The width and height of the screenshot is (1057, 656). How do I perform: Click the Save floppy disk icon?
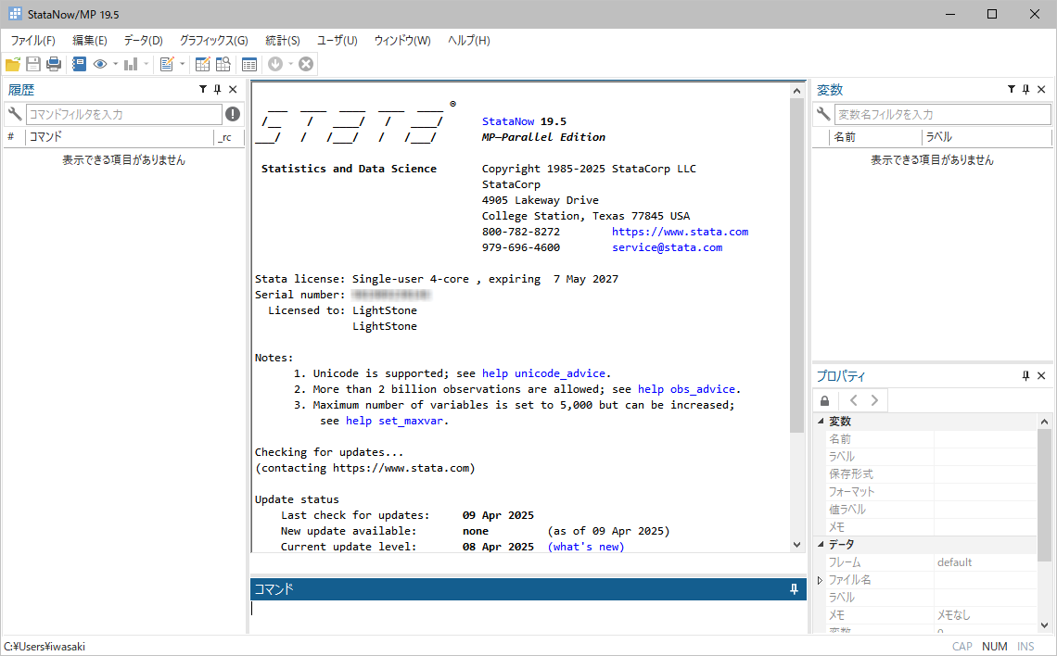pos(33,64)
